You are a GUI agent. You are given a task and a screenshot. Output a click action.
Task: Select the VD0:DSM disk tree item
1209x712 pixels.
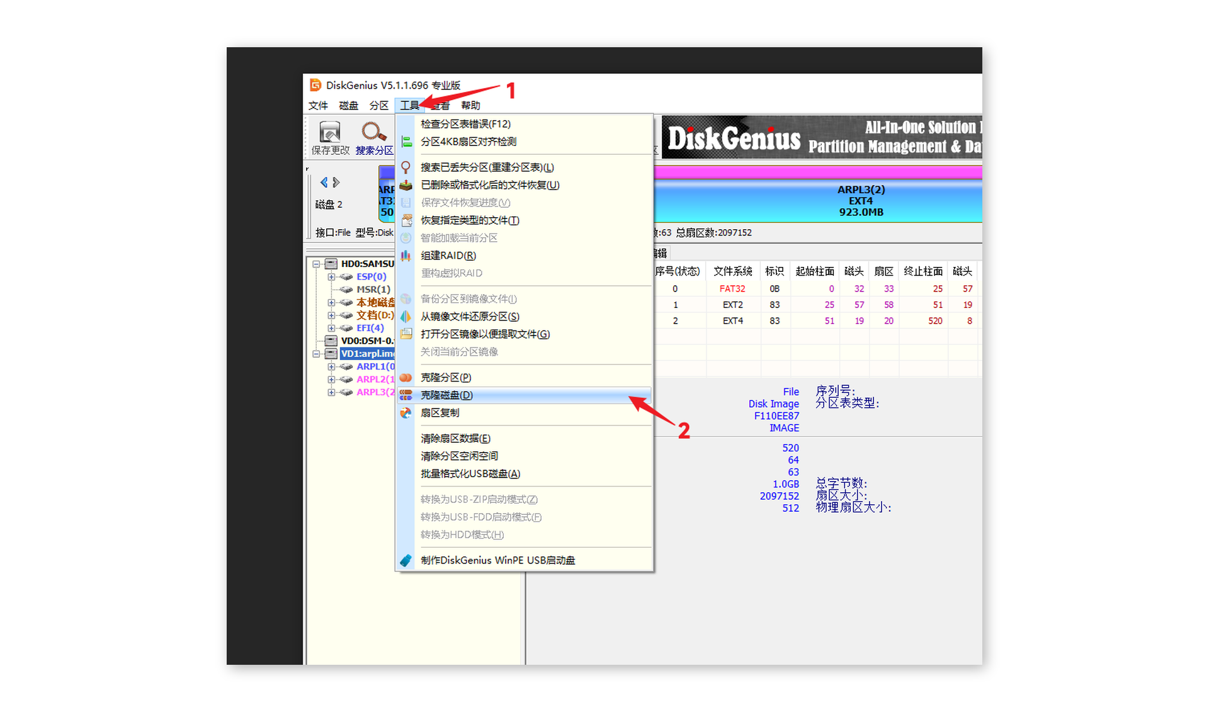[x=367, y=341]
